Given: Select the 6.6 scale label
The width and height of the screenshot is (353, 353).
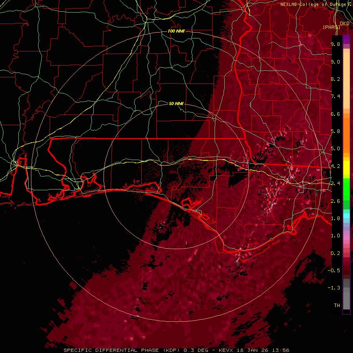Looking at the screenshot, I should 335,114.
